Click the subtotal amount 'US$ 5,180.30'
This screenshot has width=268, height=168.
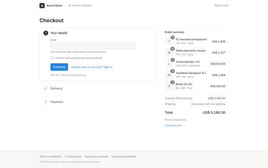click(216, 98)
